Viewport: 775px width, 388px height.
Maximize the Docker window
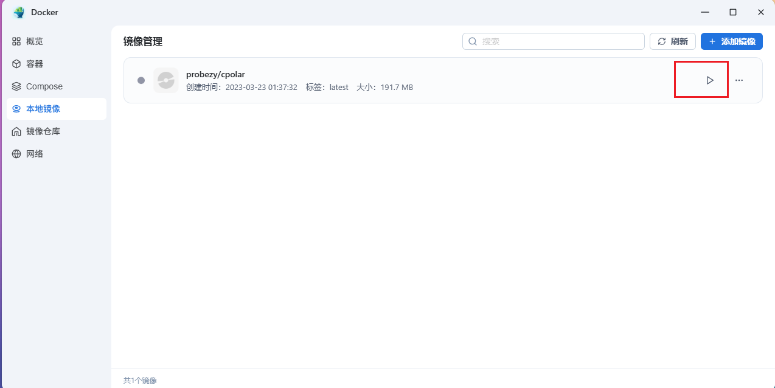(x=733, y=12)
